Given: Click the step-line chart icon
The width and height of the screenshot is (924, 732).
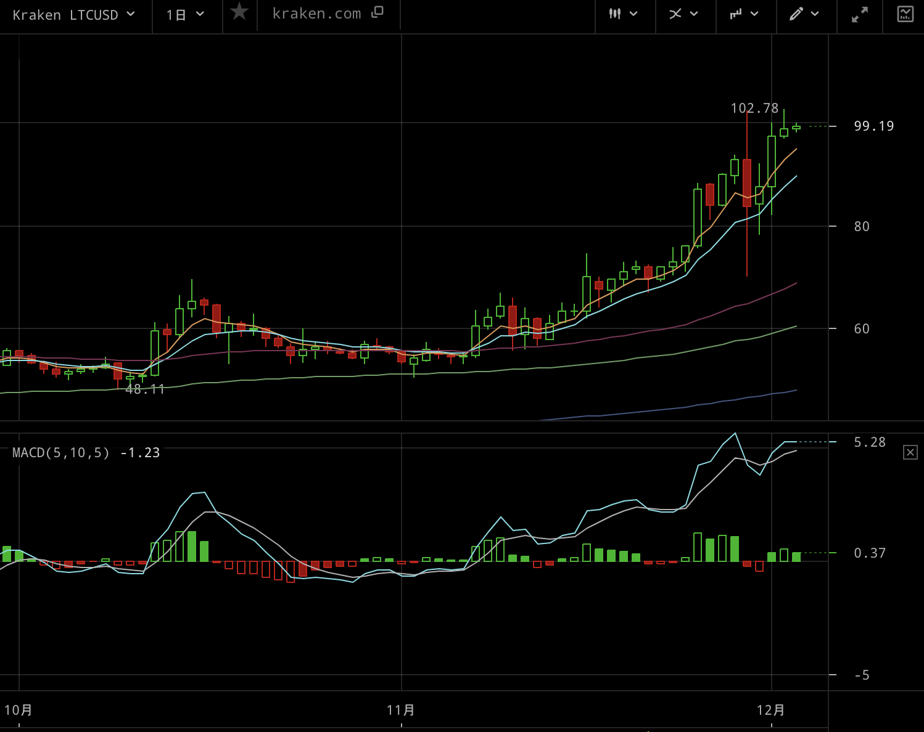Looking at the screenshot, I should pyautogui.click(x=736, y=14).
